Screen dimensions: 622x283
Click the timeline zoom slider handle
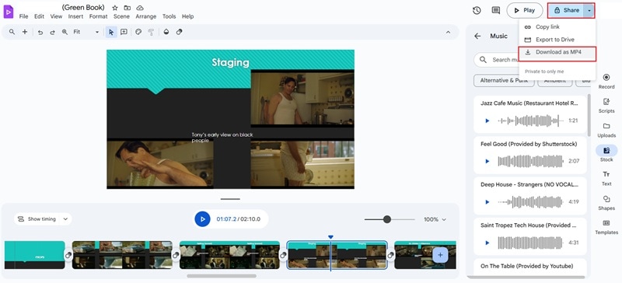pos(387,219)
